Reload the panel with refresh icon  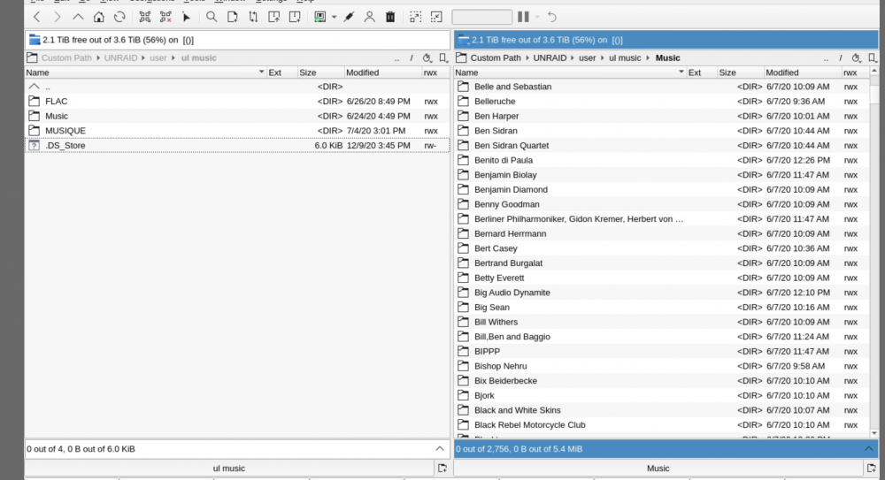[x=119, y=17]
